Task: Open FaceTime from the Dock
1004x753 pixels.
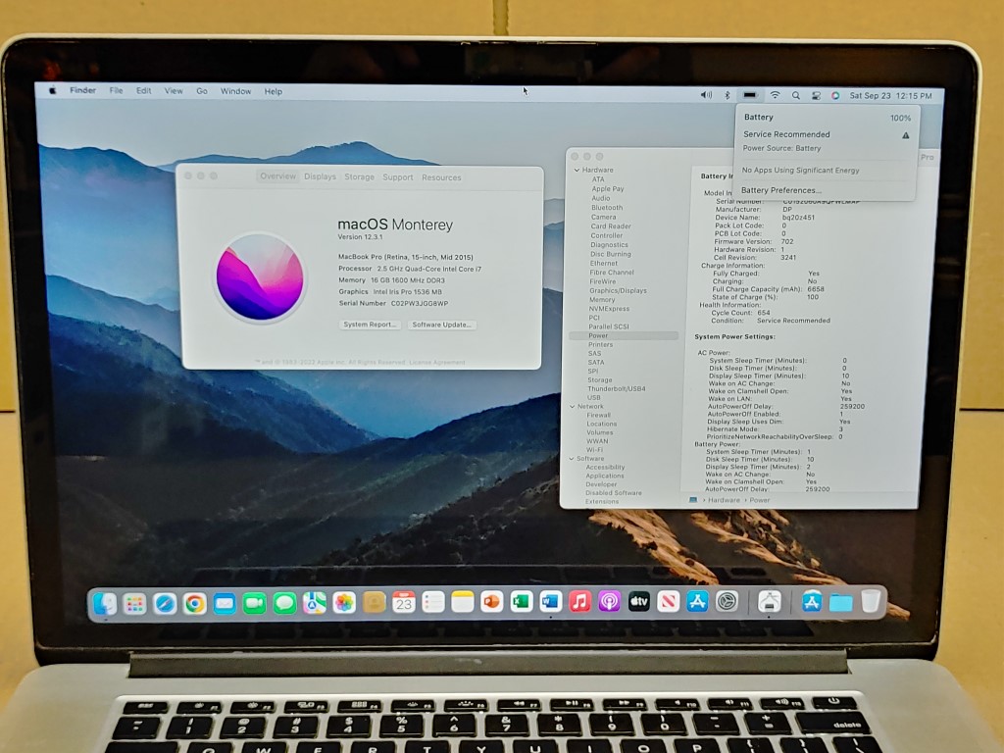Action: point(254,603)
